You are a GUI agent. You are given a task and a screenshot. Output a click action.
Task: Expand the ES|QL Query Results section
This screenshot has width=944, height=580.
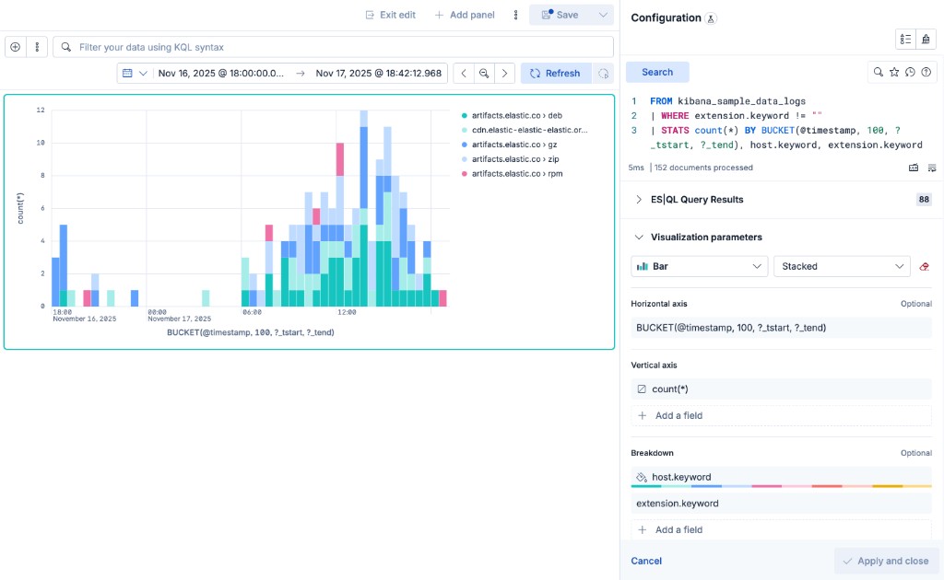638,199
